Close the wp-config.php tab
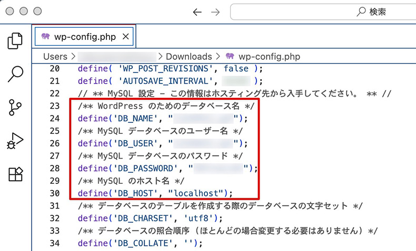416x251 pixels. 125,37
